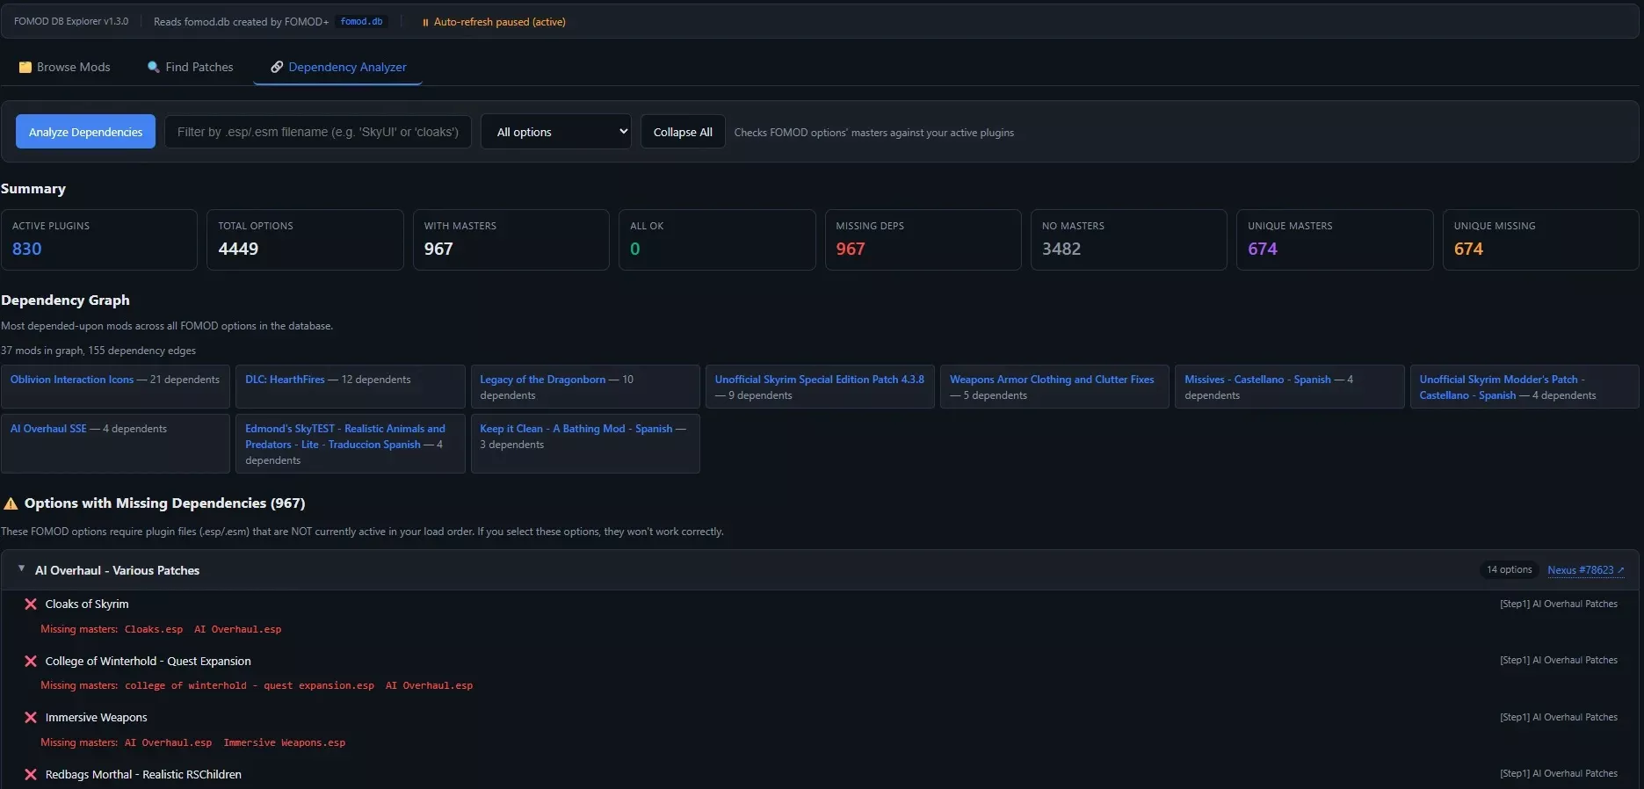1644x789 pixels.
Task: Click the red X beside College of Winterhold
Action: pyautogui.click(x=31, y=662)
